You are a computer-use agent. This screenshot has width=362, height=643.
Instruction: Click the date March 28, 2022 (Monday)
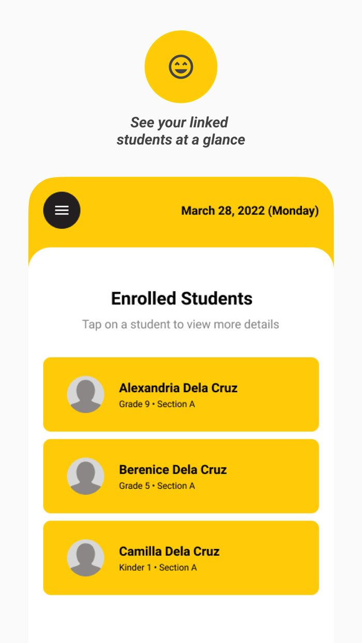pos(250,210)
